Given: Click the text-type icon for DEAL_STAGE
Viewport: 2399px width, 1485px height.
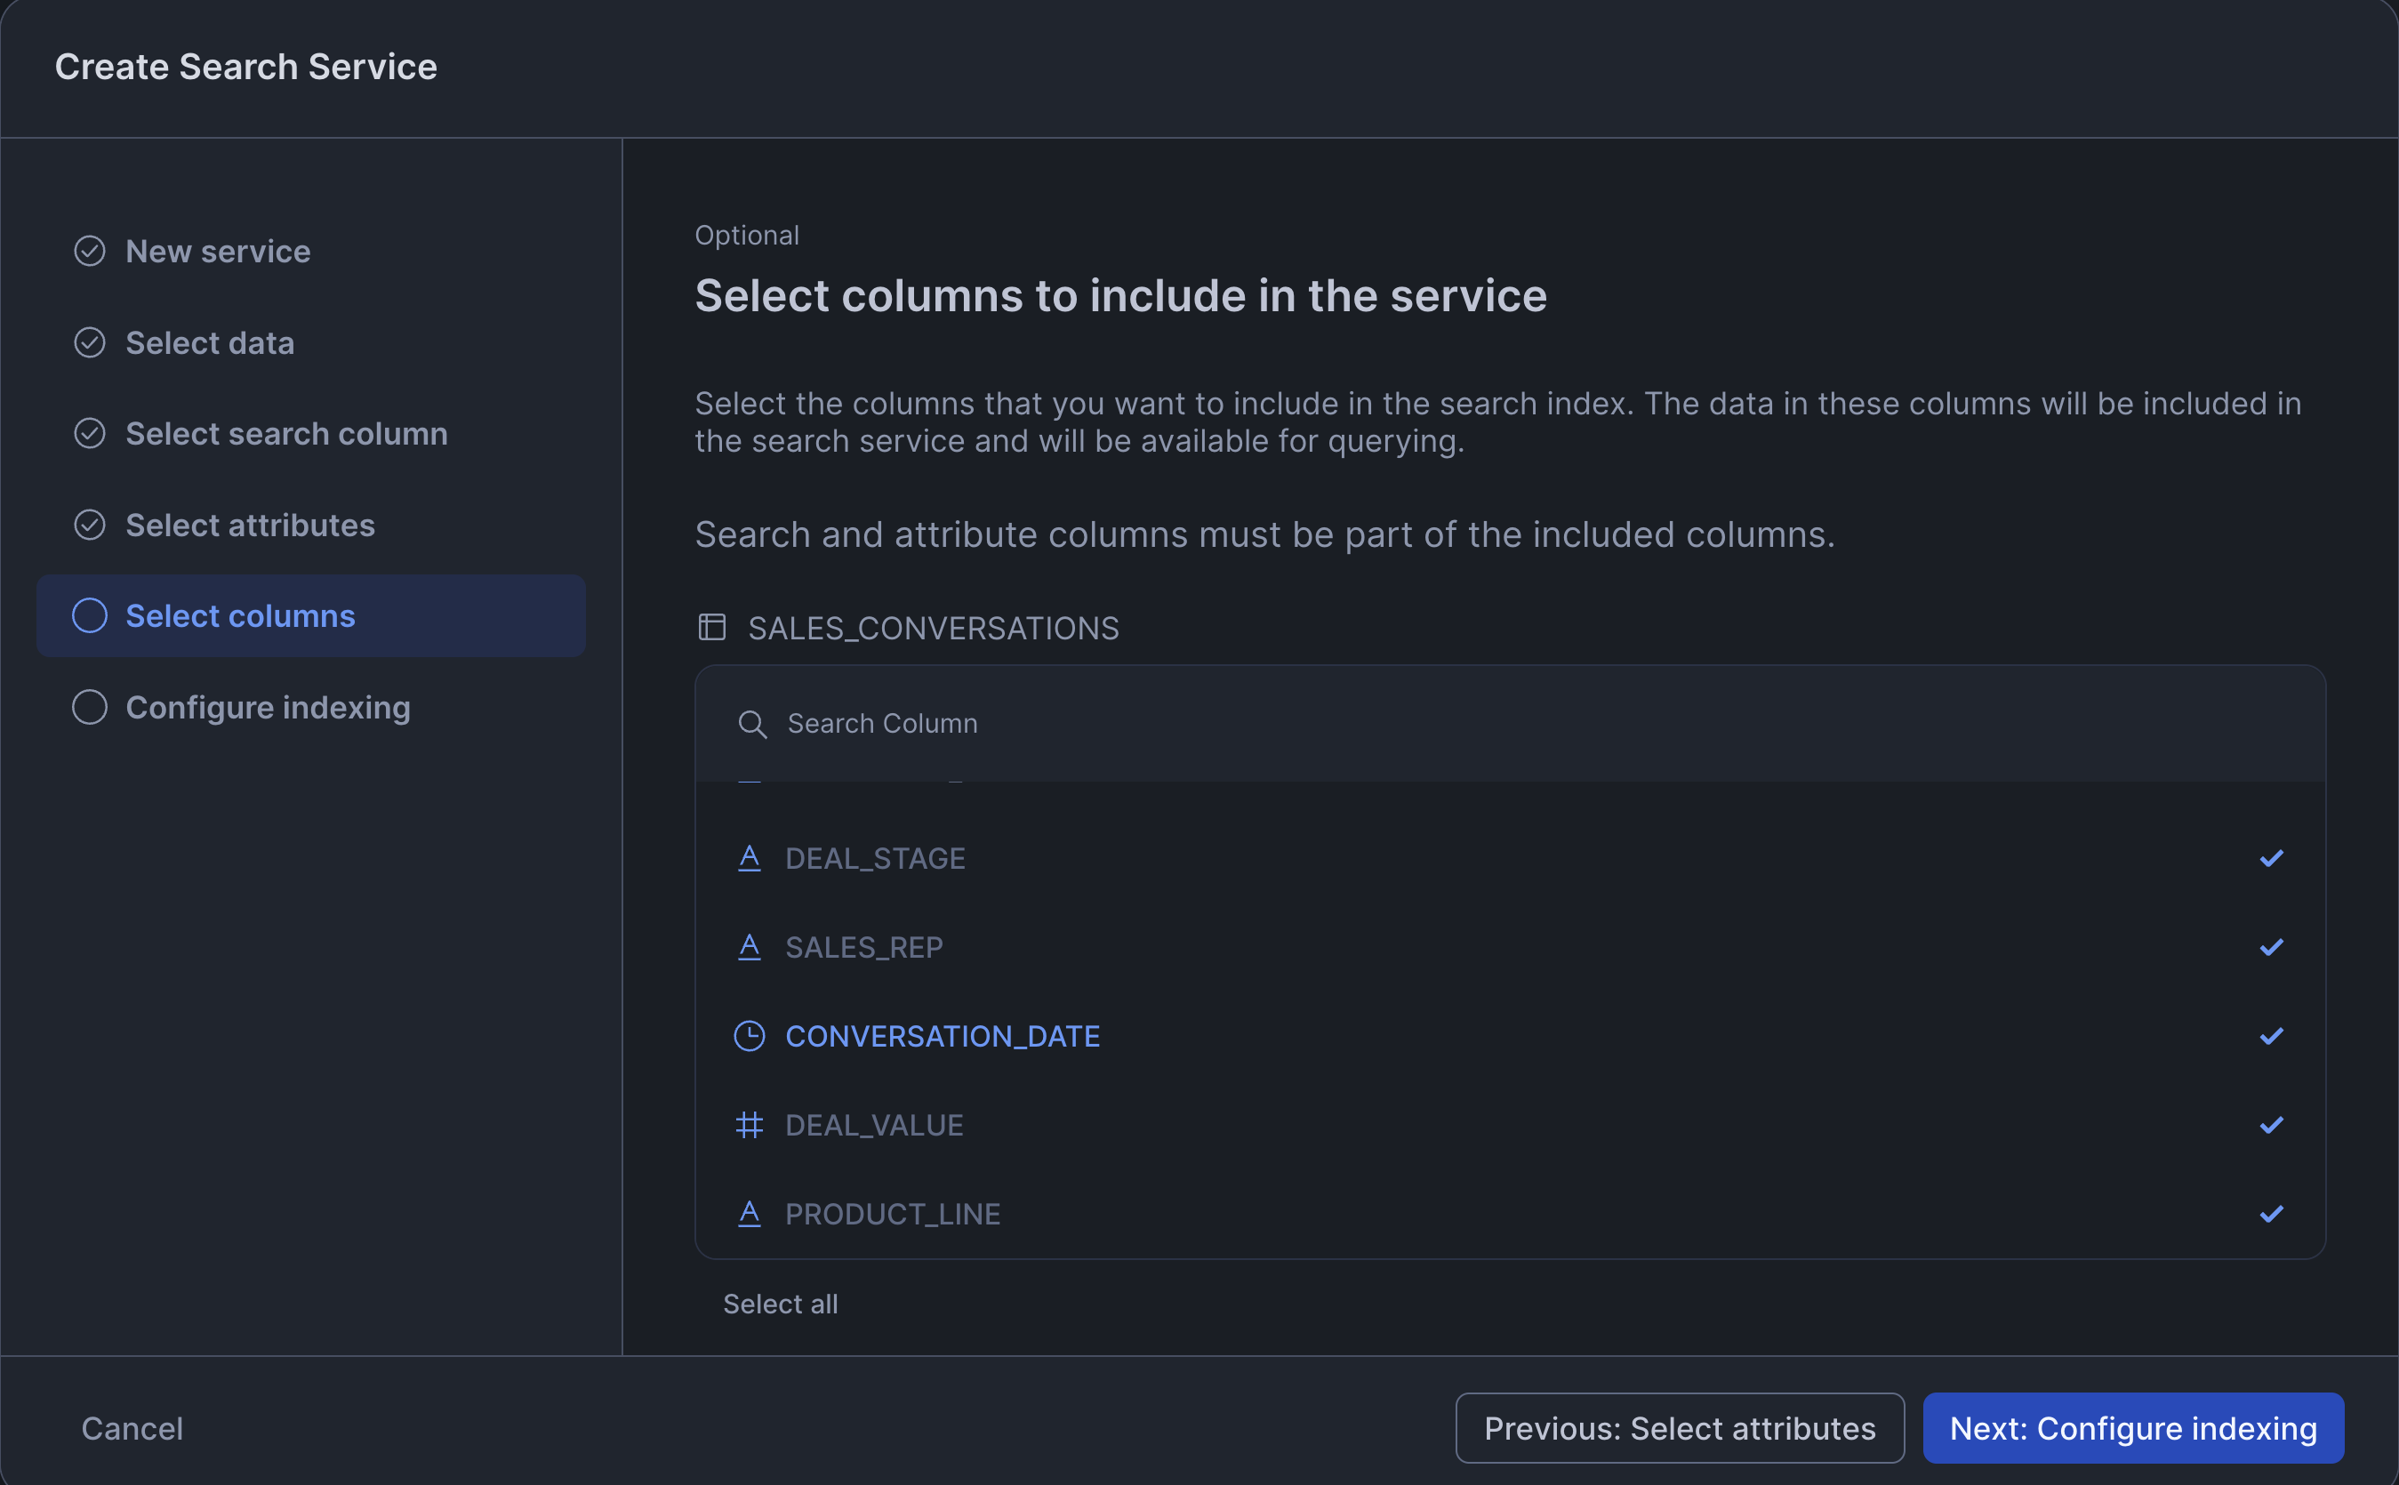Looking at the screenshot, I should click(x=750, y=858).
